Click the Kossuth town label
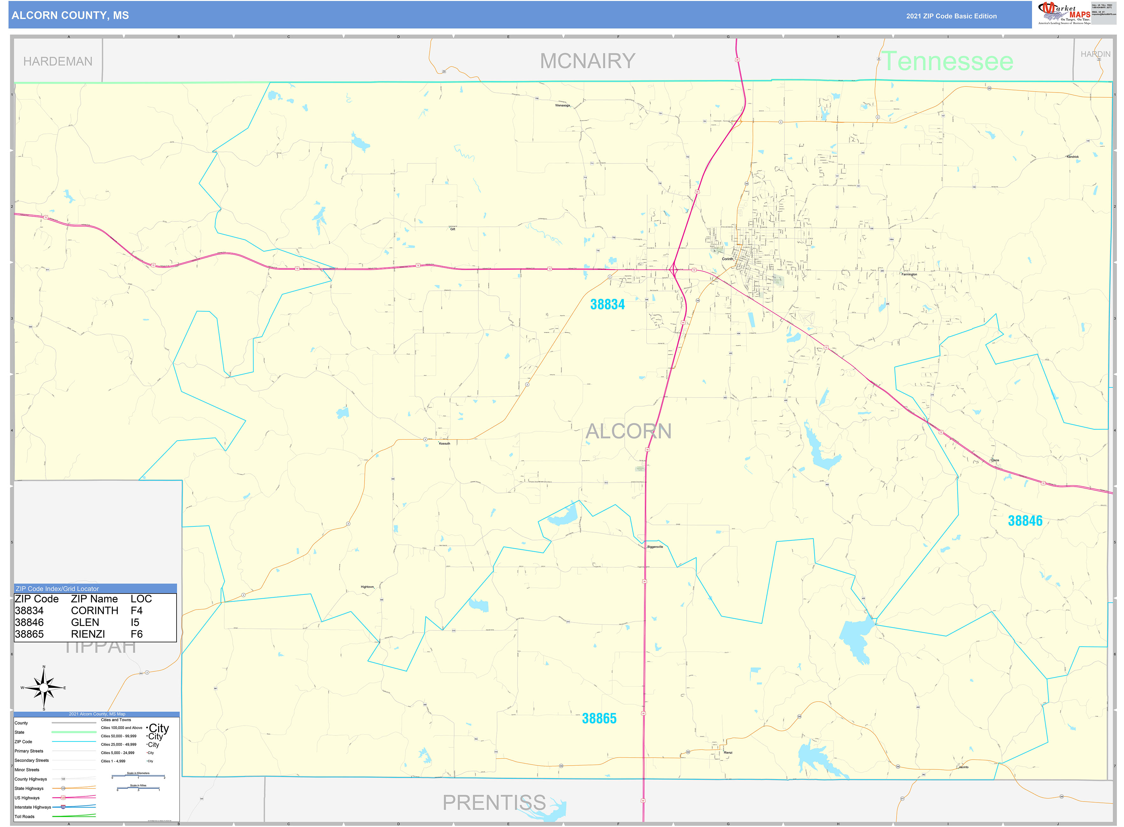The height and width of the screenshot is (827, 1124). pos(444,443)
